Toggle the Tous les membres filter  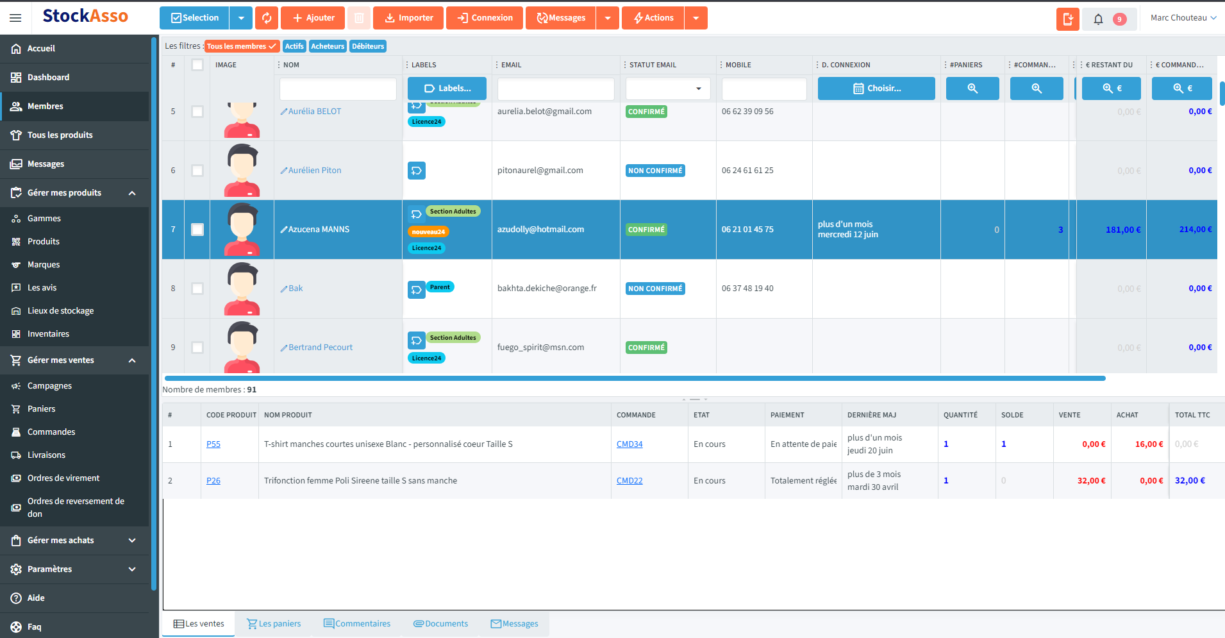(242, 46)
